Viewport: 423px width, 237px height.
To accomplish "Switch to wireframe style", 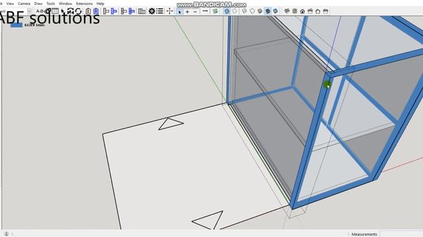I will pos(245,11).
